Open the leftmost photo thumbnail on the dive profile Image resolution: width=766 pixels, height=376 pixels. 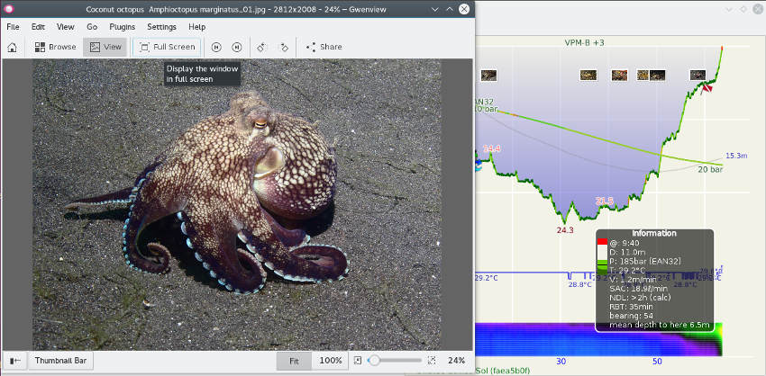tap(489, 76)
